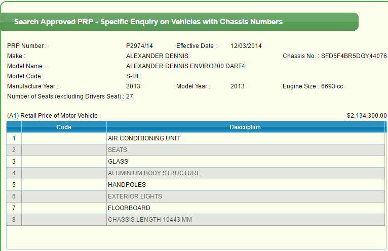Click the HANDPOLES description cell
388x251 pixels.
(x=127, y=185)
